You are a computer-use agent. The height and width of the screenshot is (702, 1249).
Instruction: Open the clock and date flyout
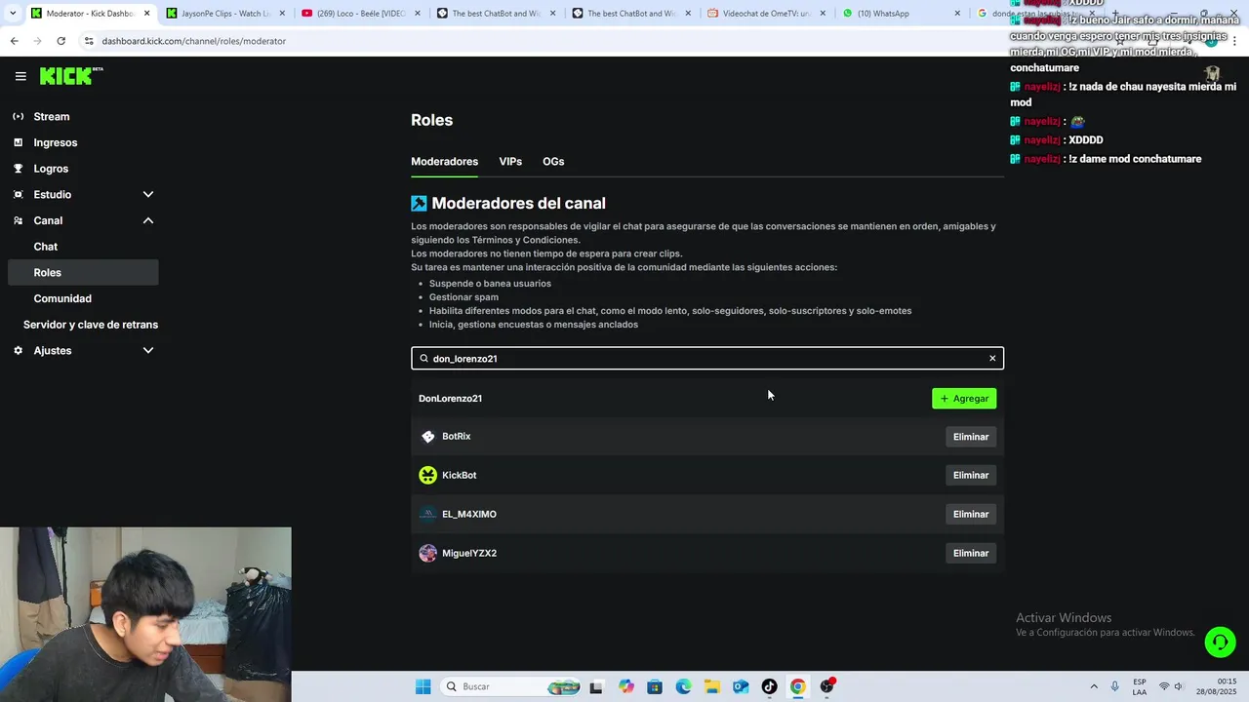pyautogui.click(x=1219, y=686)
